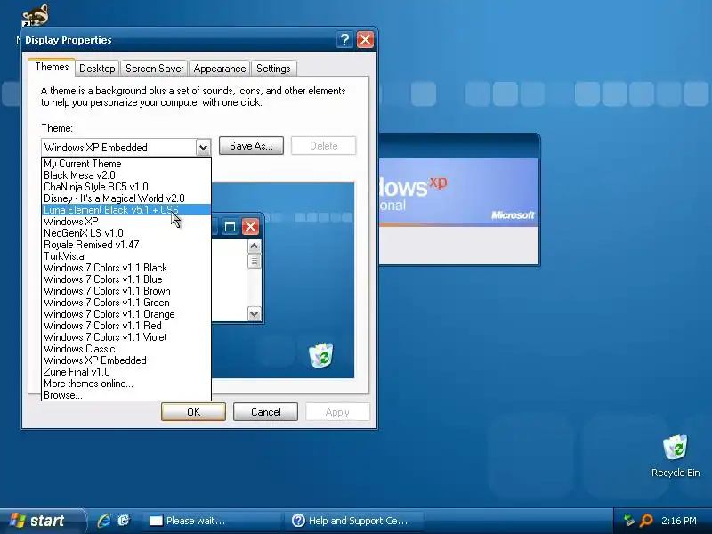The width and height of the screenshot is (712, 534).
Task: Close the Display Properties dialog with the X
Action: coord(365,40)
